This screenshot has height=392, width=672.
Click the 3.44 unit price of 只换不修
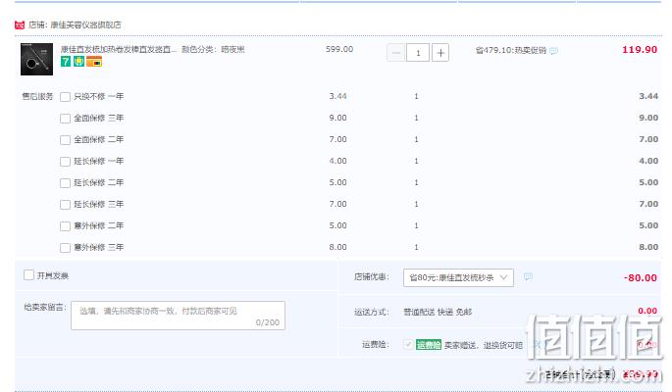pyautogui.click(x=337, y=96)
